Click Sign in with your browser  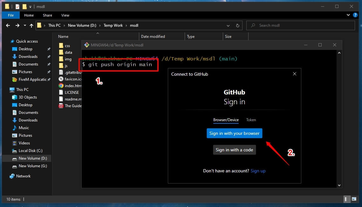click(x=234, y=133)
